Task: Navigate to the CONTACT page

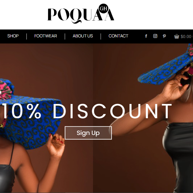Action: (x=118, y=36)
